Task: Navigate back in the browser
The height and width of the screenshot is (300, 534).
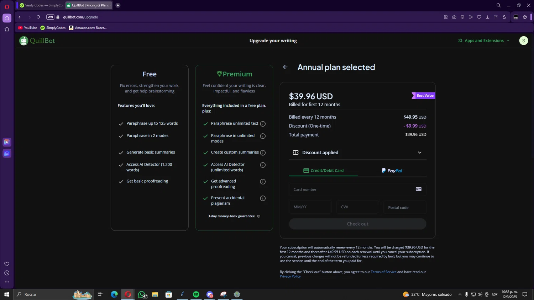Action: click(20, 17)
